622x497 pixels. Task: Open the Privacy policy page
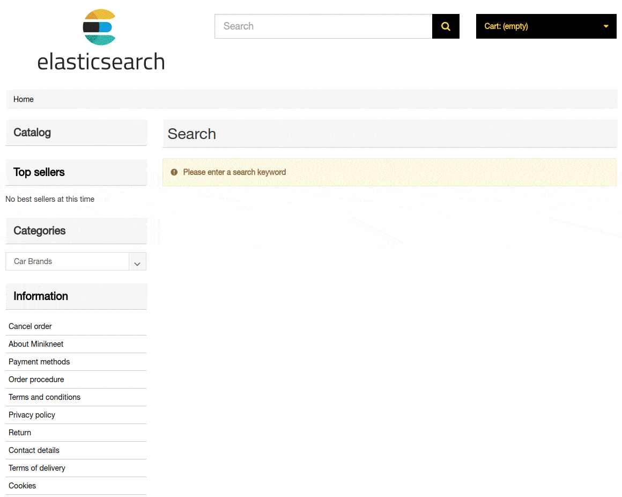click(32, 415)
